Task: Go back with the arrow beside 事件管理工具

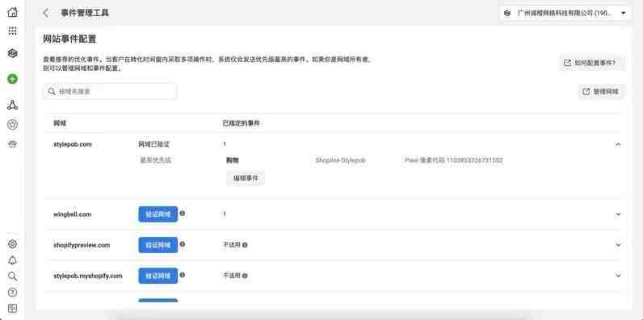Action: click(46, 13)
